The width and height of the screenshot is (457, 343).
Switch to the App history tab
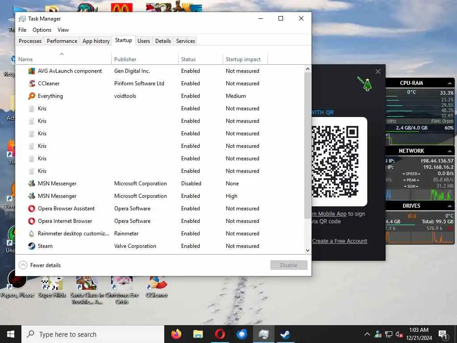click(96, 41)
